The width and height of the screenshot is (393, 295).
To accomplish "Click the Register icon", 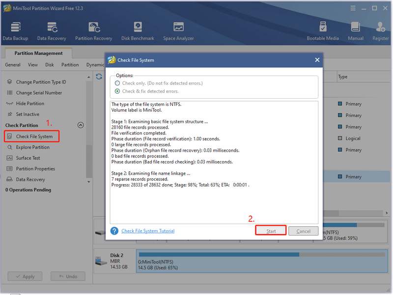I will 380,31.
